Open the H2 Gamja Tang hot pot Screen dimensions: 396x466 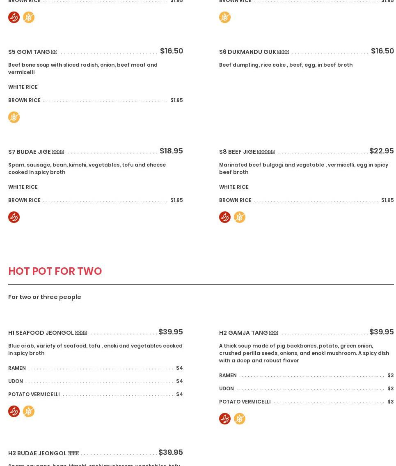click(248, 333)
